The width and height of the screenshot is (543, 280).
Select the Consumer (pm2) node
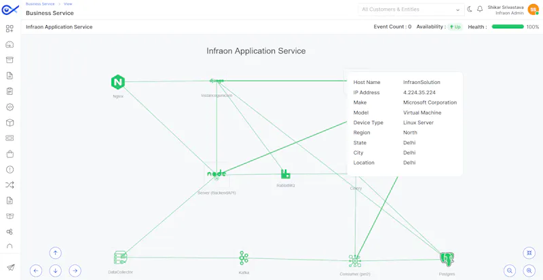coord(355,260)
